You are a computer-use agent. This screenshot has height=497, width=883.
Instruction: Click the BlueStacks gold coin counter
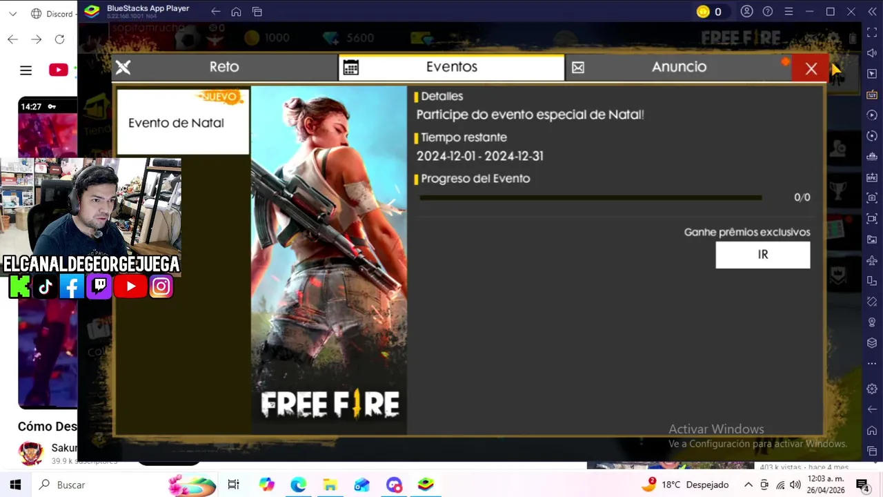[x=709, y=12]
